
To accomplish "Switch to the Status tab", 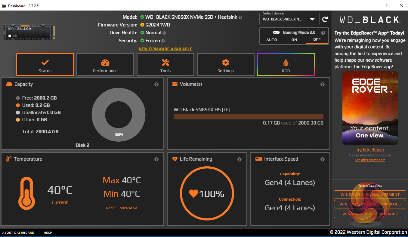I will coord(45,65).
